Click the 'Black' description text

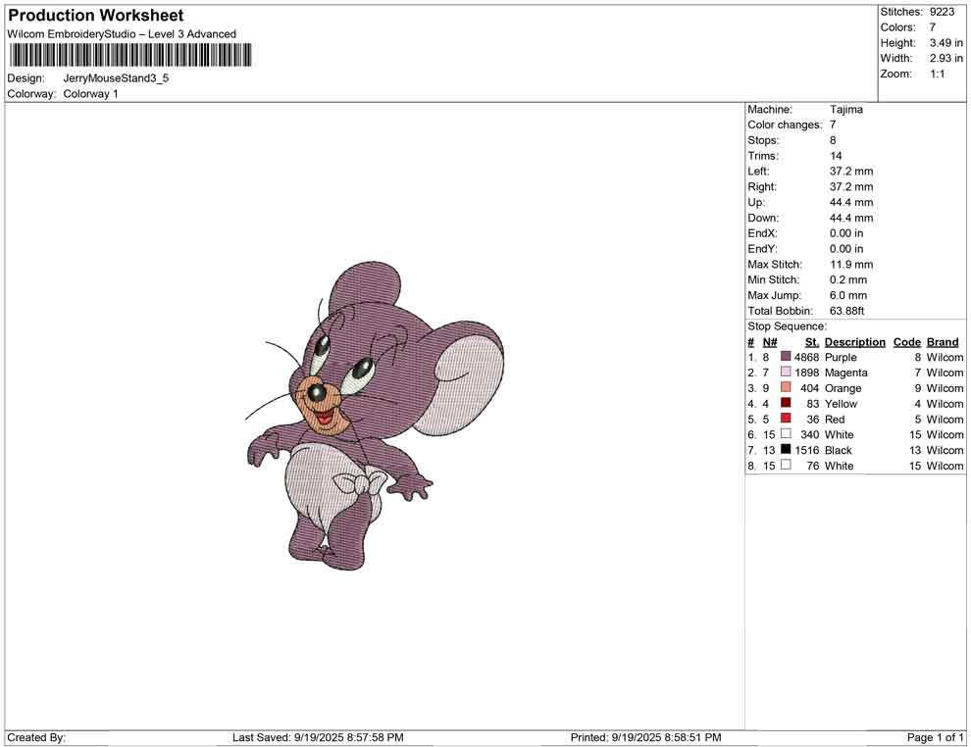pos(838,449)
